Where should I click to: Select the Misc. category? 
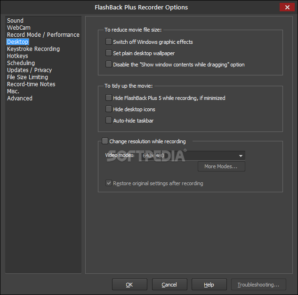13,91
